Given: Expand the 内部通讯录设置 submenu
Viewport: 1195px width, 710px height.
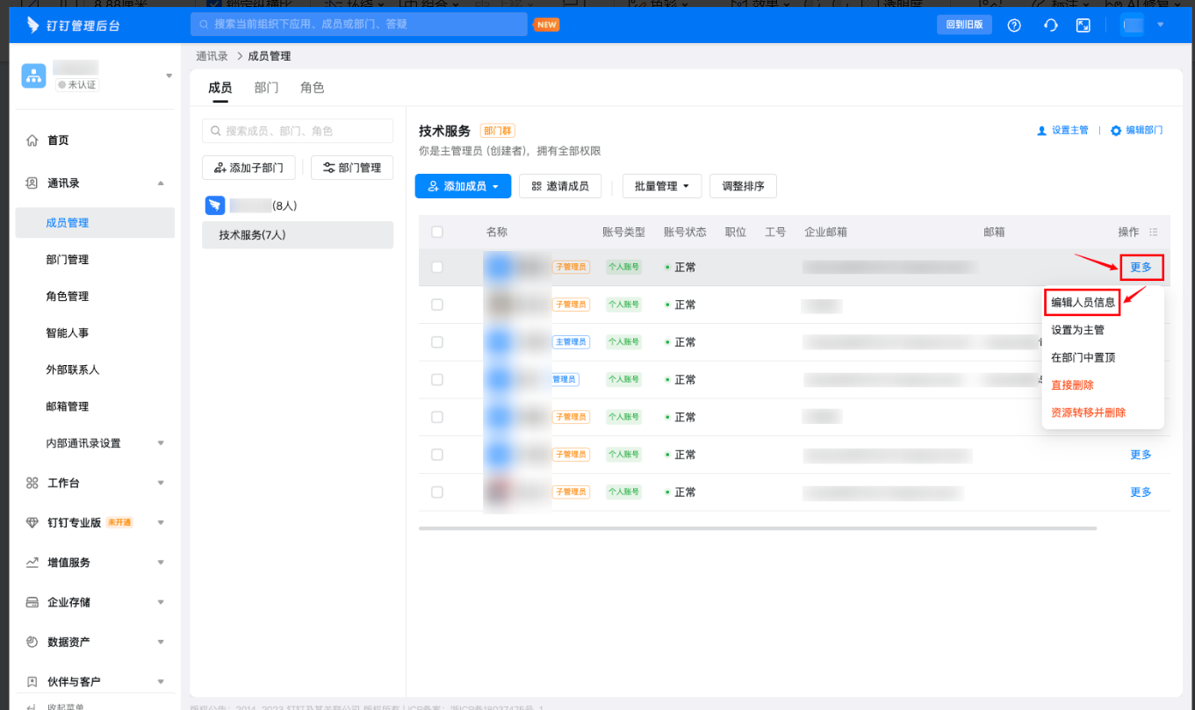Looking at the screenshot, I should click(161, 443).
